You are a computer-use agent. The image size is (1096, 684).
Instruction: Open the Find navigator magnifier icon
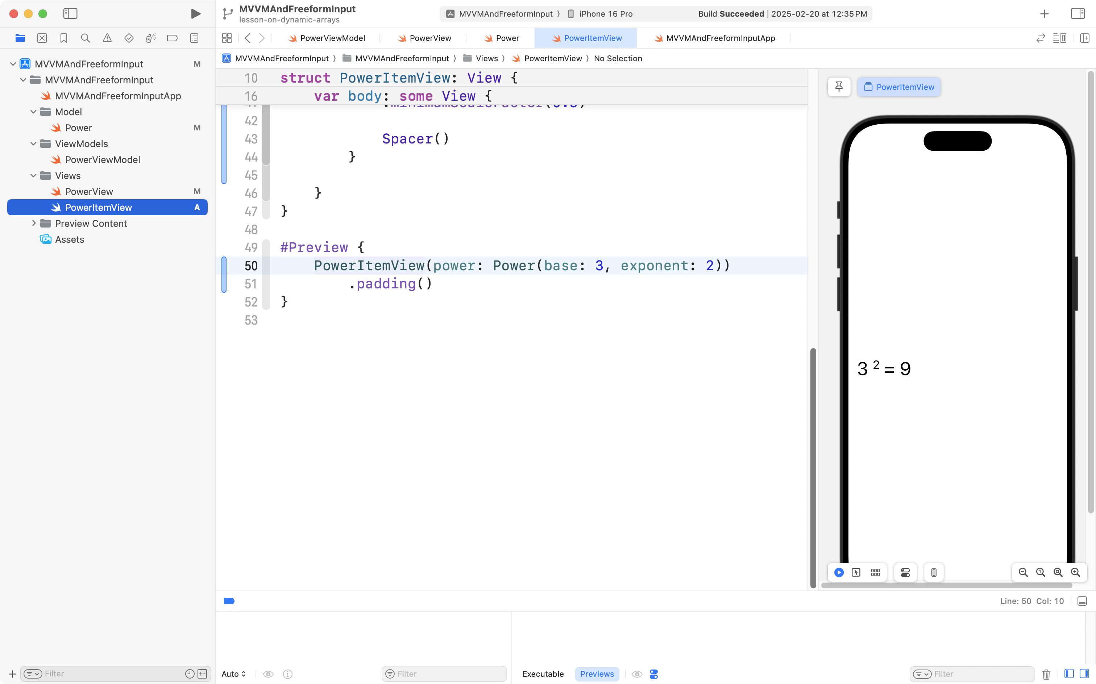coord(85,38)
